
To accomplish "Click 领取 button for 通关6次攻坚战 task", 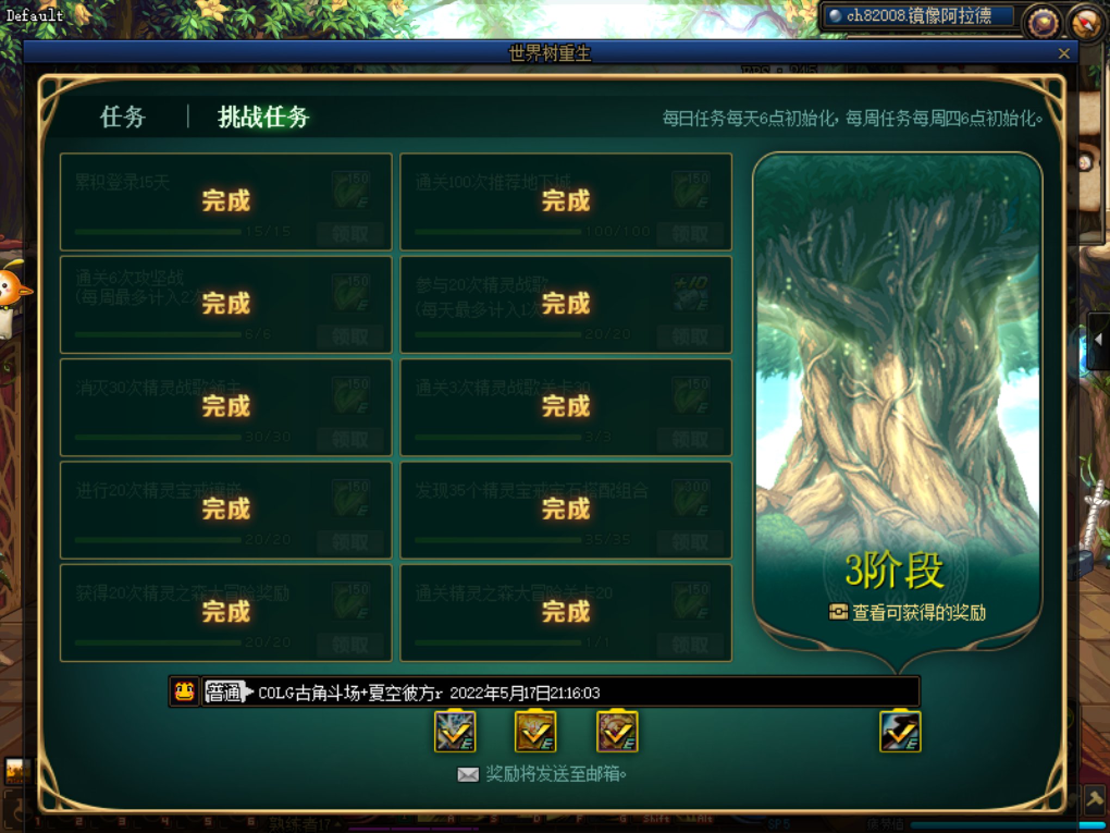I will coord(350,337).
